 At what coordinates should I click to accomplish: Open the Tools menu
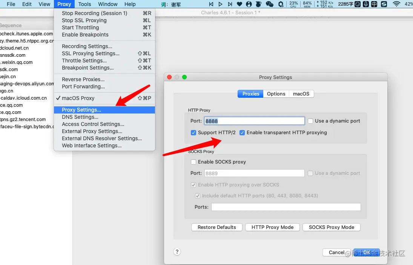click(84, 4)
